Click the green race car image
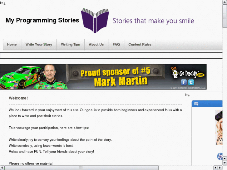 coord(22,77)
